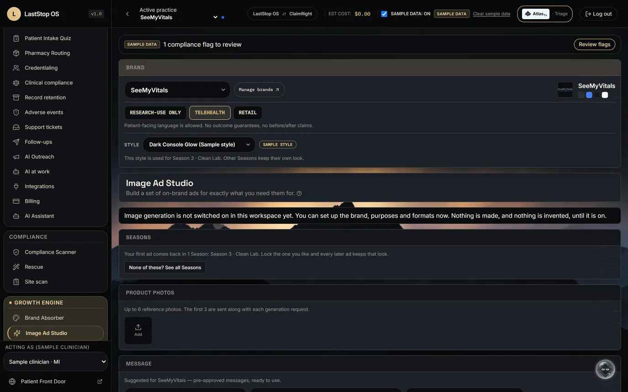Open the Integrations plug icon
The image size is (628, 392).
[16, 186]
